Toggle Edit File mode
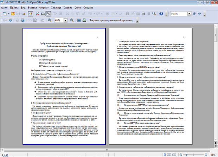Screen dimensions: 218x157 click(31, 14)
